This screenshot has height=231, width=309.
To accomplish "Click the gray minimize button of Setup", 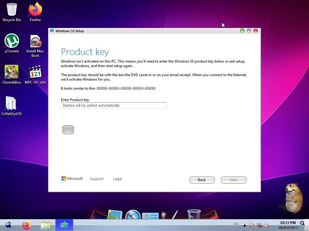I will click(249, 31).
